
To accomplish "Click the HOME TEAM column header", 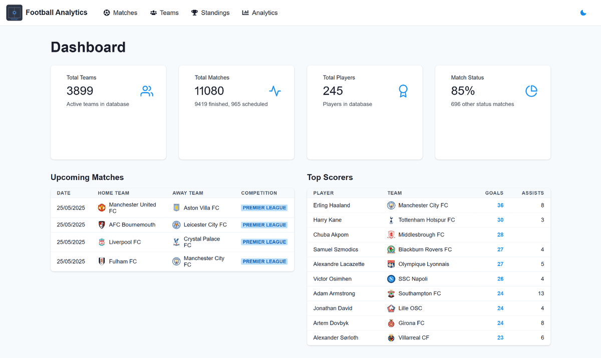I will (x=114, y=193).
